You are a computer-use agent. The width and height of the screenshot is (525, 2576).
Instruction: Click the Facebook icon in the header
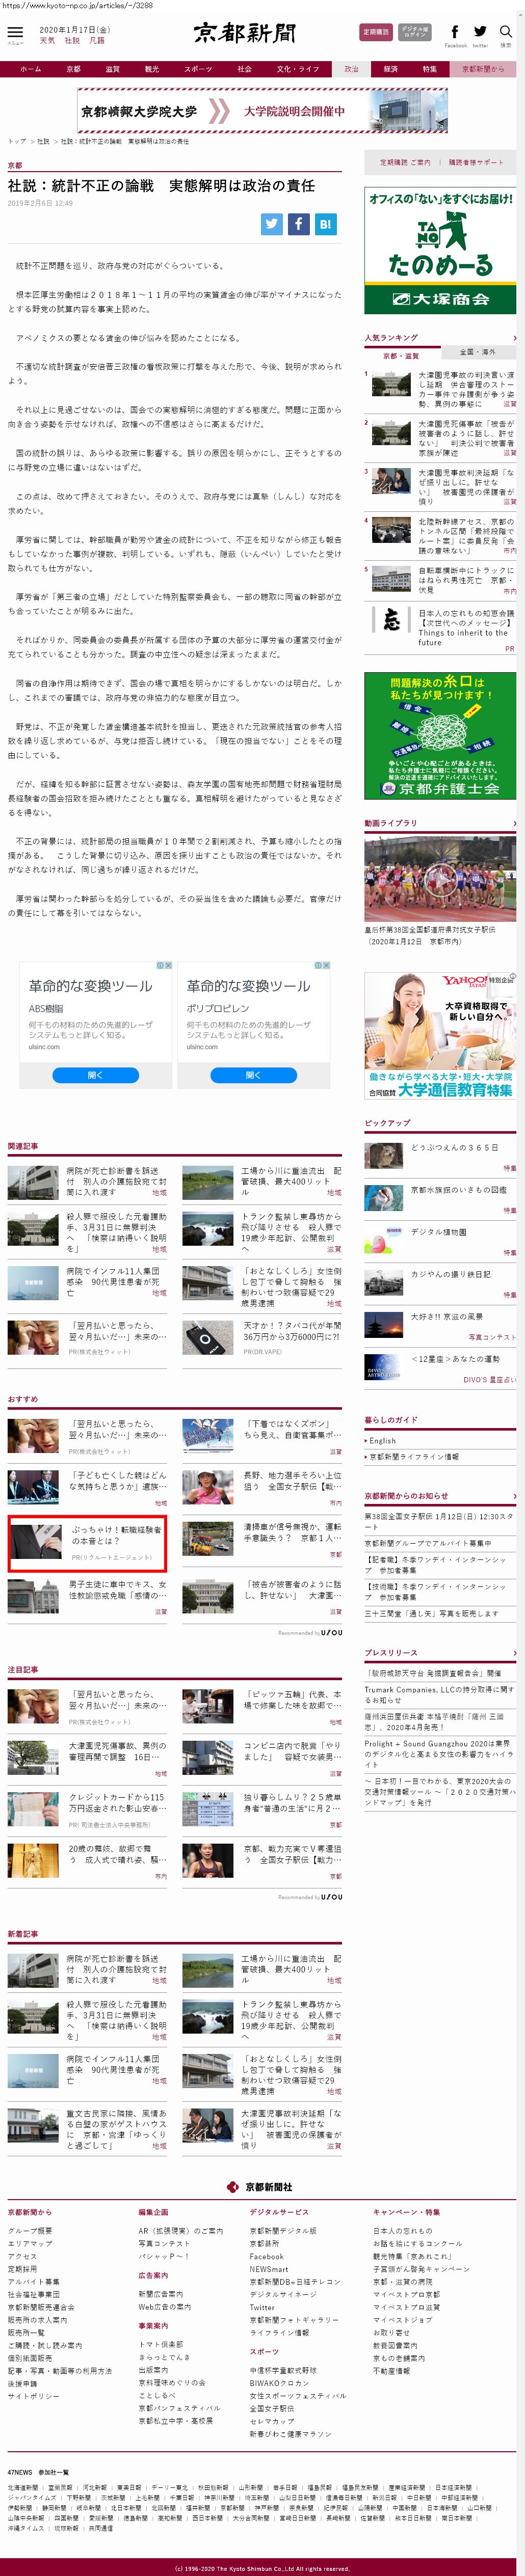(455, 32)
